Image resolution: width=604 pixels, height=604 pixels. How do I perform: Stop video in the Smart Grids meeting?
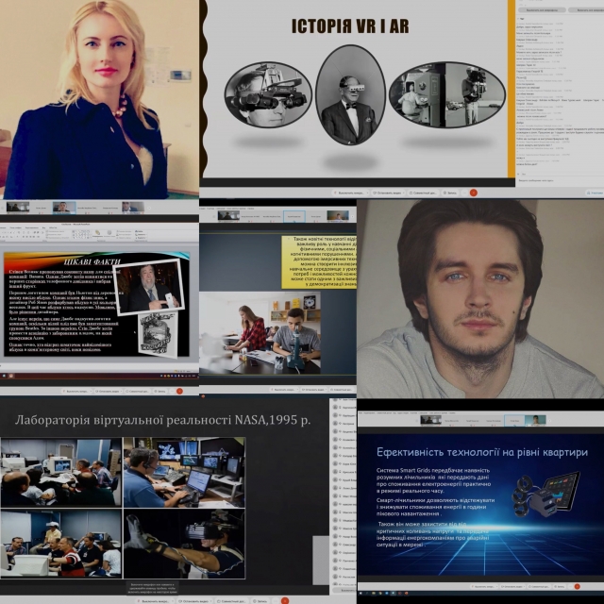tap(512, 587)
